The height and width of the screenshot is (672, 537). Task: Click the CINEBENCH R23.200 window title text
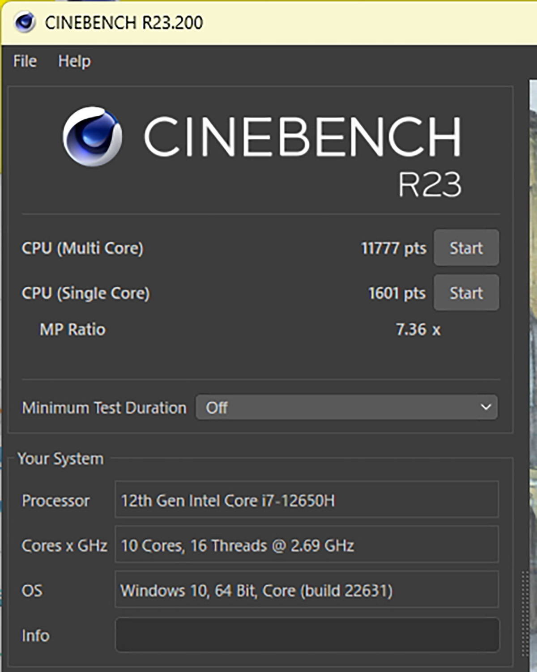coord(124,22)
